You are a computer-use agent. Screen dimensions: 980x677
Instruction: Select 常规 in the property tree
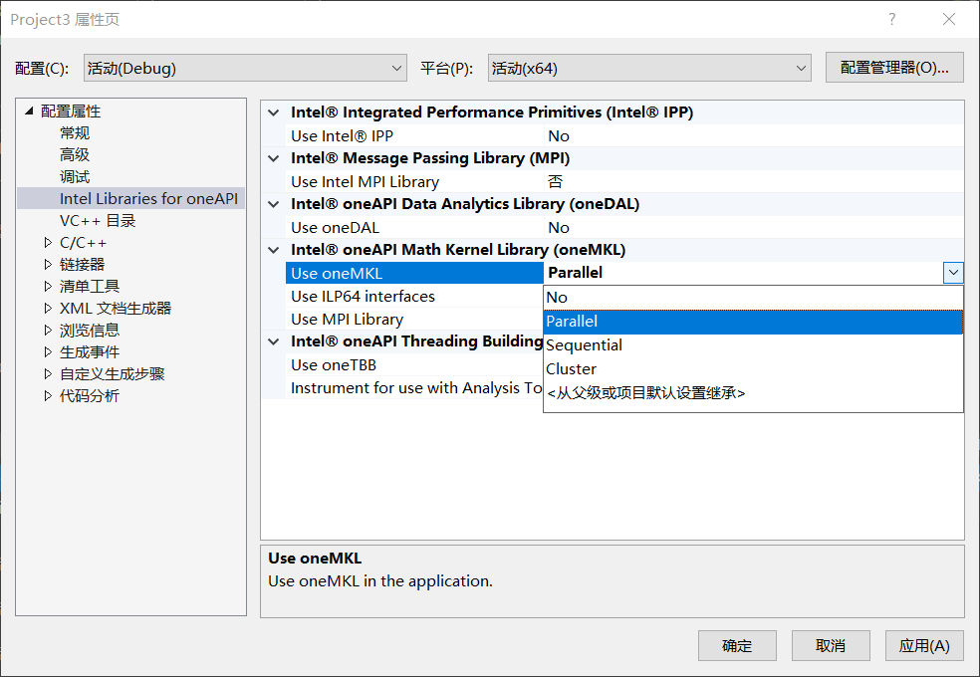coord(75,133)
